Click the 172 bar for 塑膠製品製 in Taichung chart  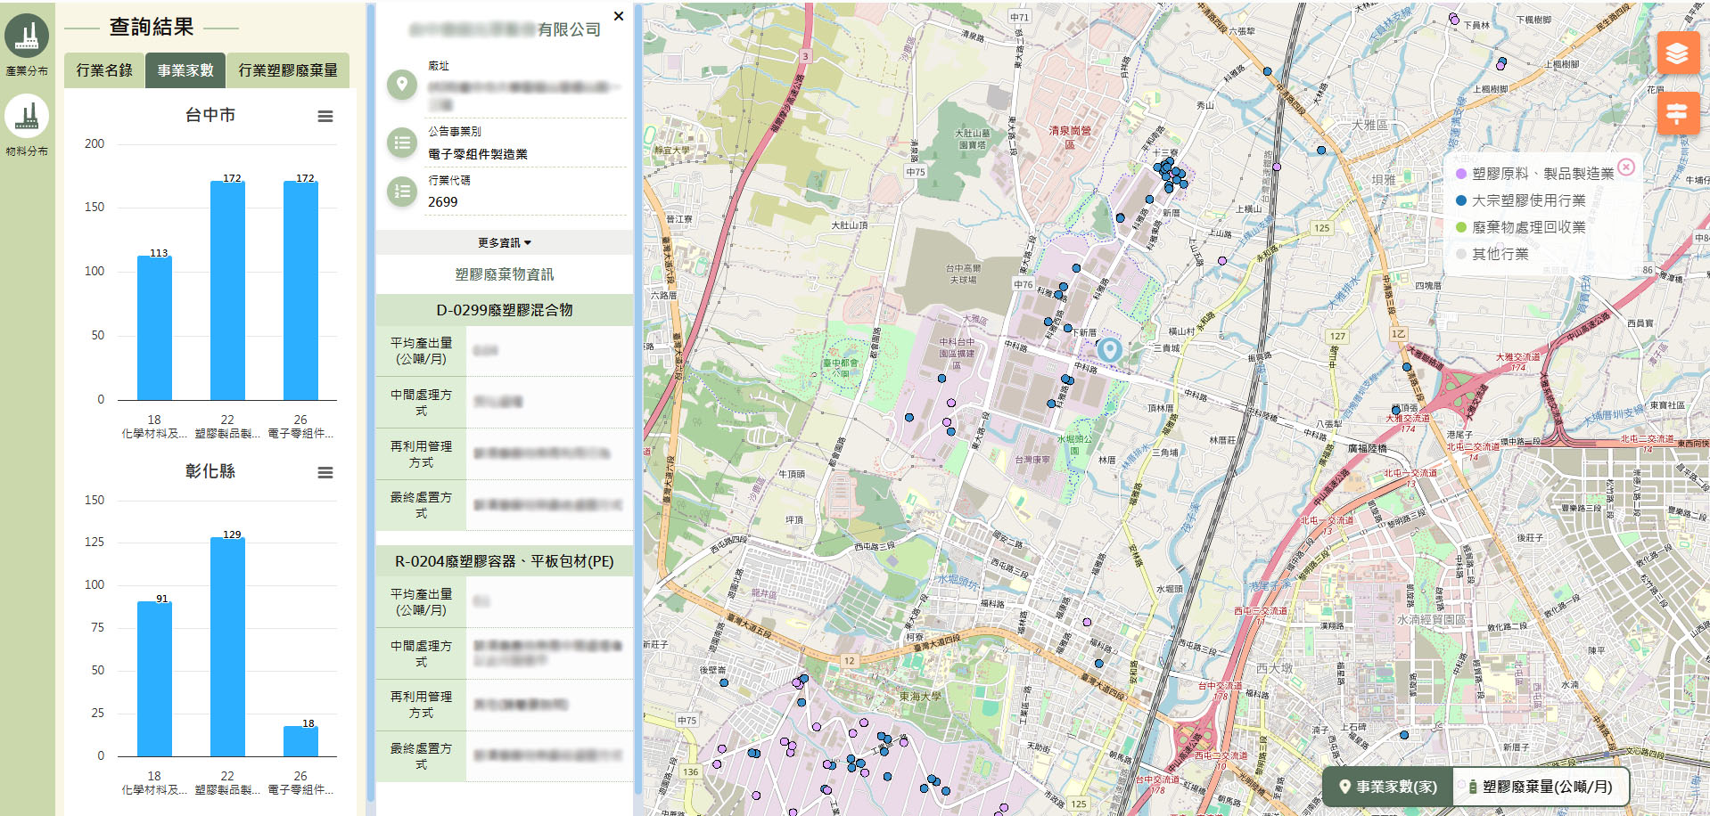(x=227, y=290)
